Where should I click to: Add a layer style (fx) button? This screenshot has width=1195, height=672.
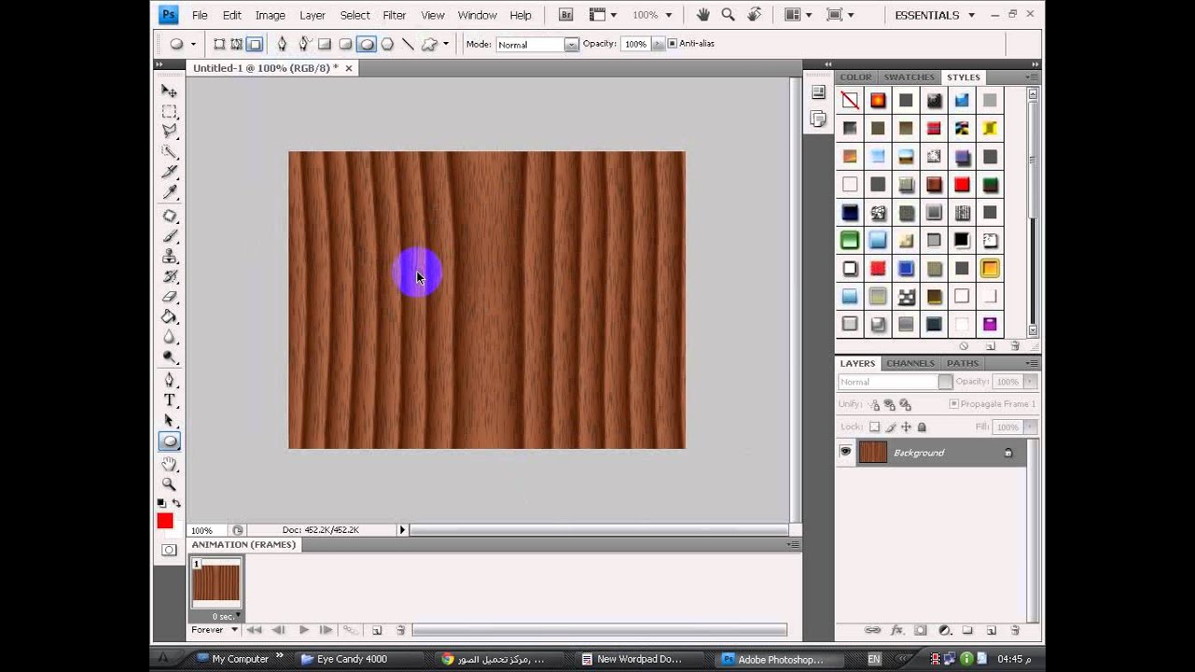[896, 631]
